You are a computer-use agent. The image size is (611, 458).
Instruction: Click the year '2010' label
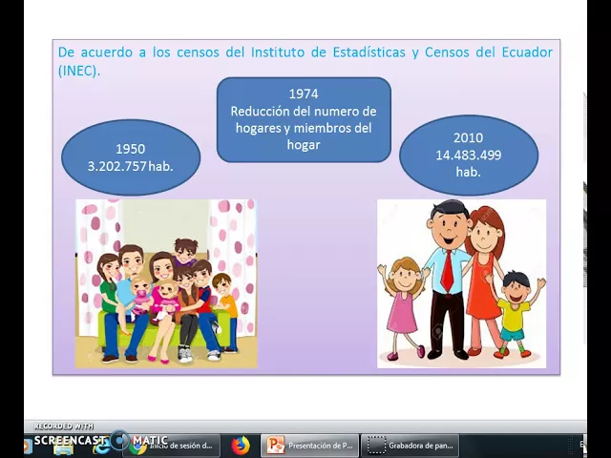[469, 137]
